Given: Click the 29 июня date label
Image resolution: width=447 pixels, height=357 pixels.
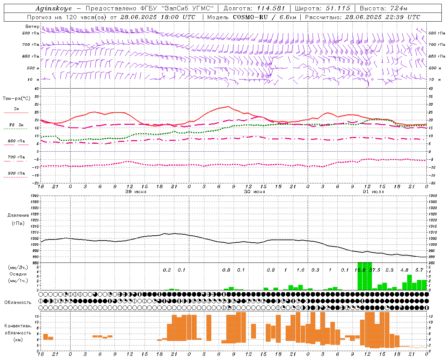Looking at the screenshot, I should [136, 192].
